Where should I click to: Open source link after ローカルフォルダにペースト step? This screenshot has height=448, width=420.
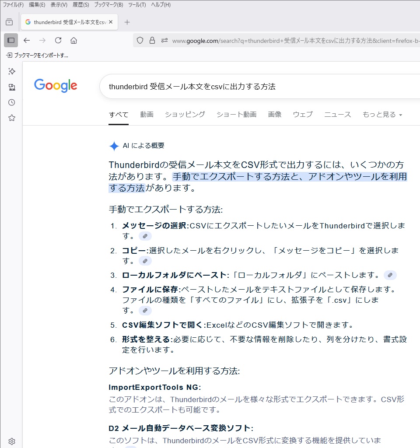pyautogui.click(x=390, y=275)
